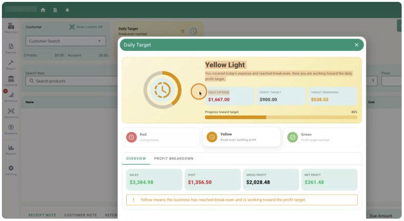Open the document icon in top bar

pyautogui.click(x=55, y=10)
